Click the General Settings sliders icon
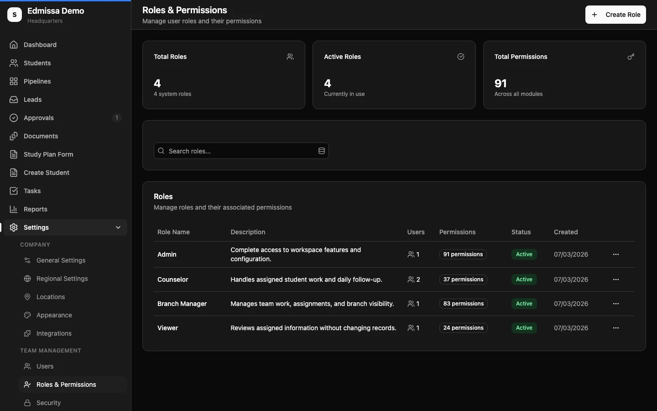The width and height of the screenshot is (657, 411). click(27, 260)
